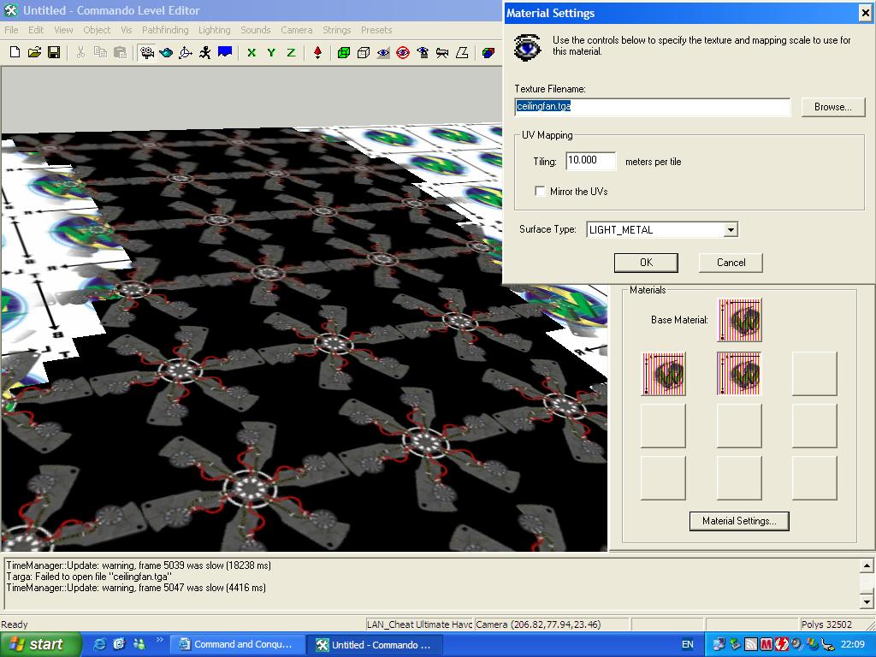
Task: Open the Lighting menu
Action: pyautogui.click(x=214, y=30)
